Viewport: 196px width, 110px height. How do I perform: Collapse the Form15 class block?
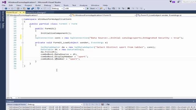(23, 24)
